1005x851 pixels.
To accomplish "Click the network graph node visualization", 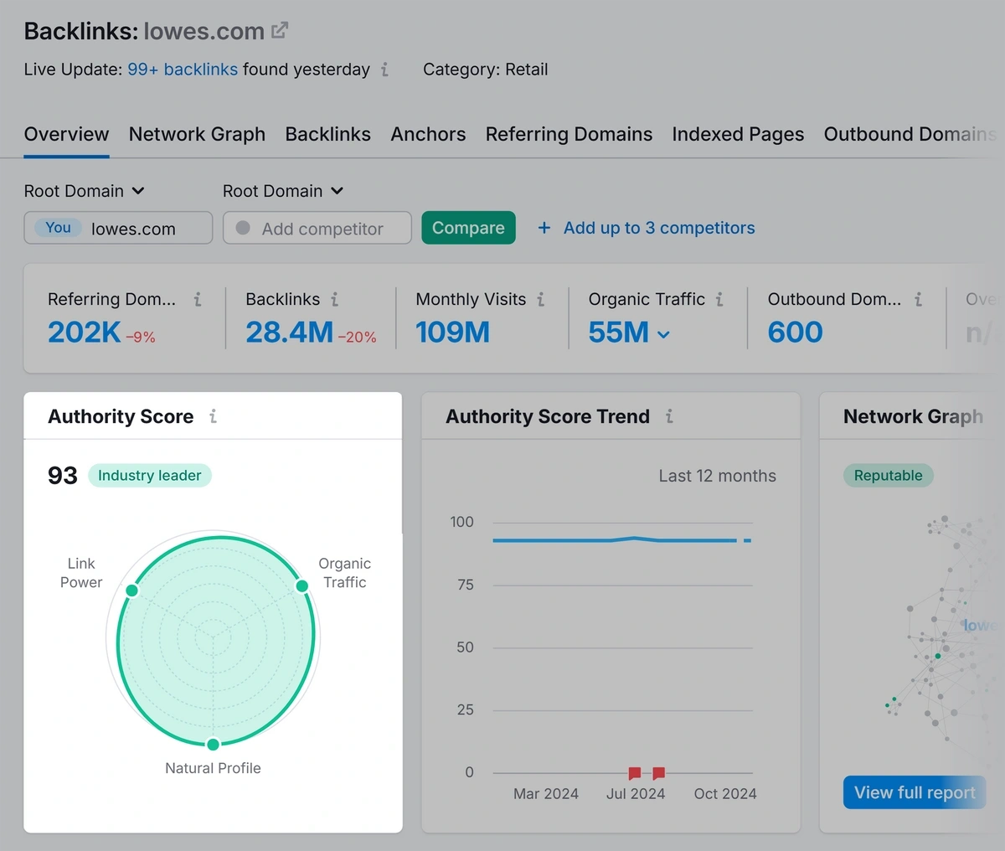I will pyautogui.click(x=942, y=628).
